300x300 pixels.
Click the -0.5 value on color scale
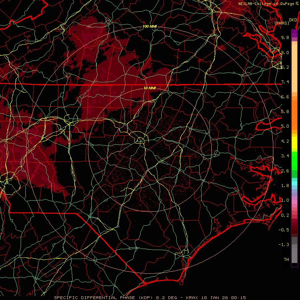click(x=284, y=230)
